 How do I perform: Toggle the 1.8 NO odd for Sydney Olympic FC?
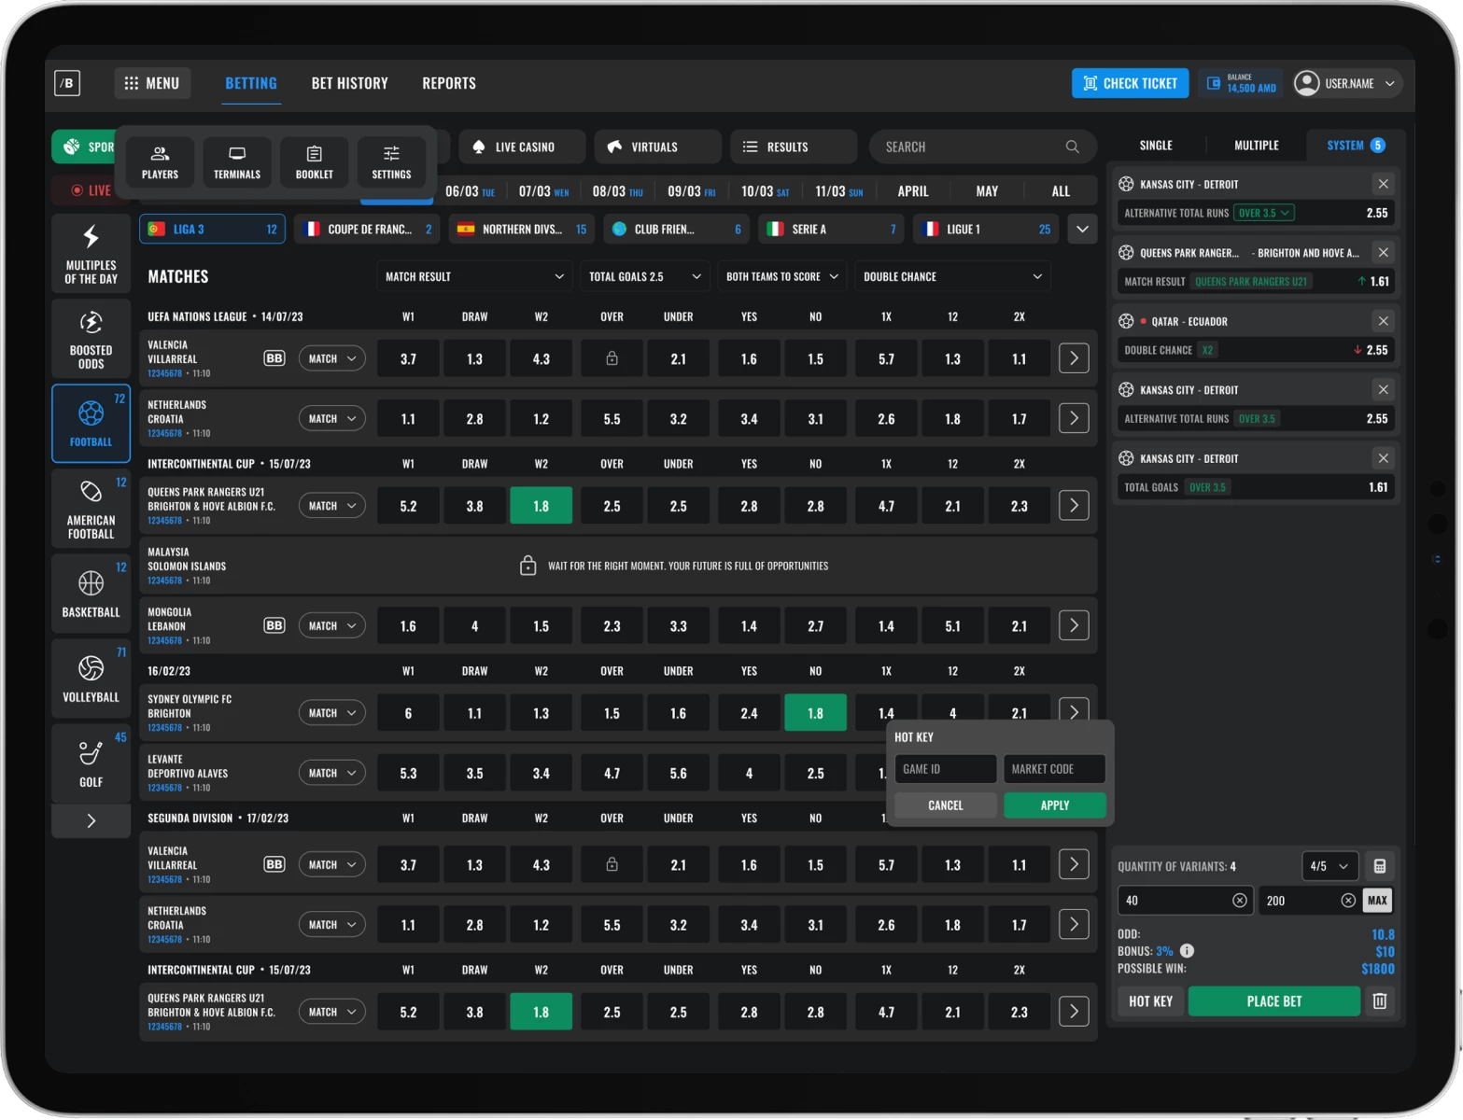[x=815, y=713]
